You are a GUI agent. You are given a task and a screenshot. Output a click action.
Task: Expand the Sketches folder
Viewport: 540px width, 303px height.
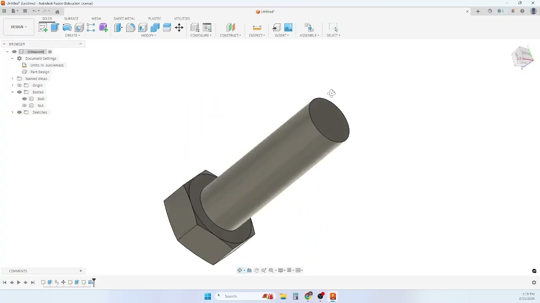(x=12, y=112)
